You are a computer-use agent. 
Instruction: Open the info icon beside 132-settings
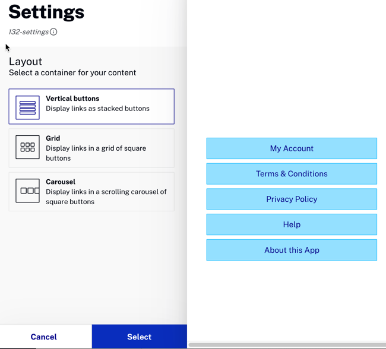pos(53,31)
